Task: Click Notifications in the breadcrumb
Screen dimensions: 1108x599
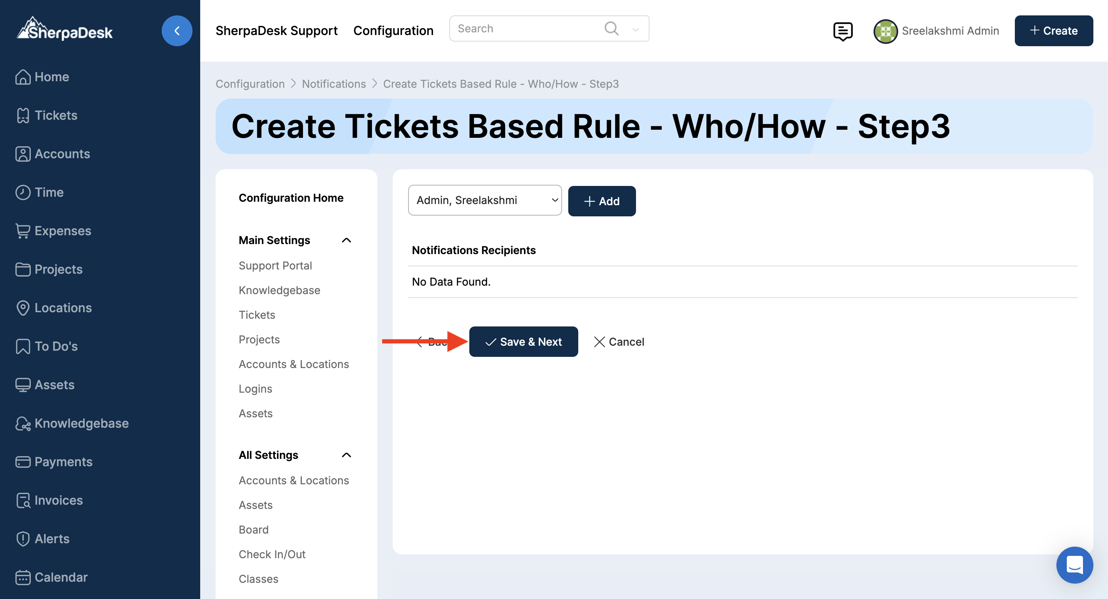Action: (333, 84)
